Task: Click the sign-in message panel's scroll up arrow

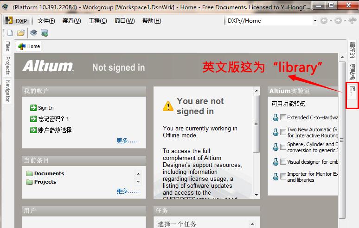Action: pos(256,91)
